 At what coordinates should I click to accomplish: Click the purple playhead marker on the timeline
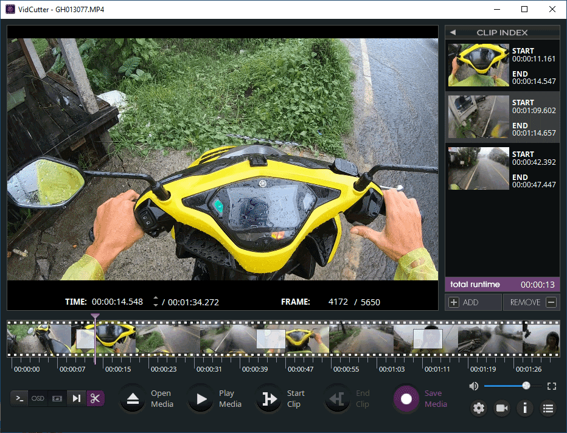[x=95, y=317]
